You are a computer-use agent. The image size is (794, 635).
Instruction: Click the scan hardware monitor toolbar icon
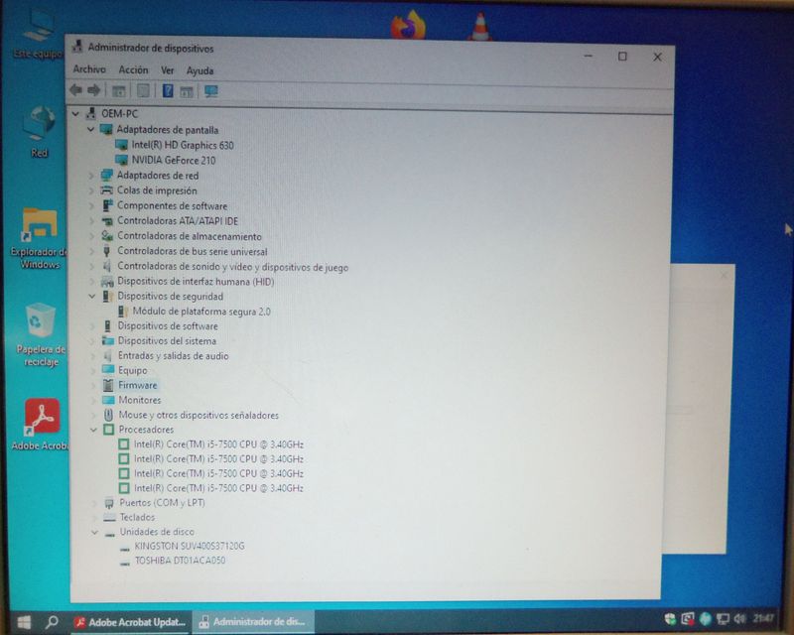click(x=211, y=91)
